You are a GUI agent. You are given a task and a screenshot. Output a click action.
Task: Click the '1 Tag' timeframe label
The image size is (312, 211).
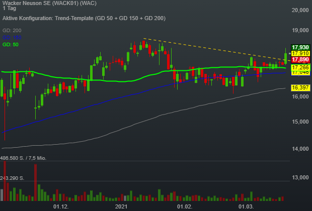pos(9,8)
